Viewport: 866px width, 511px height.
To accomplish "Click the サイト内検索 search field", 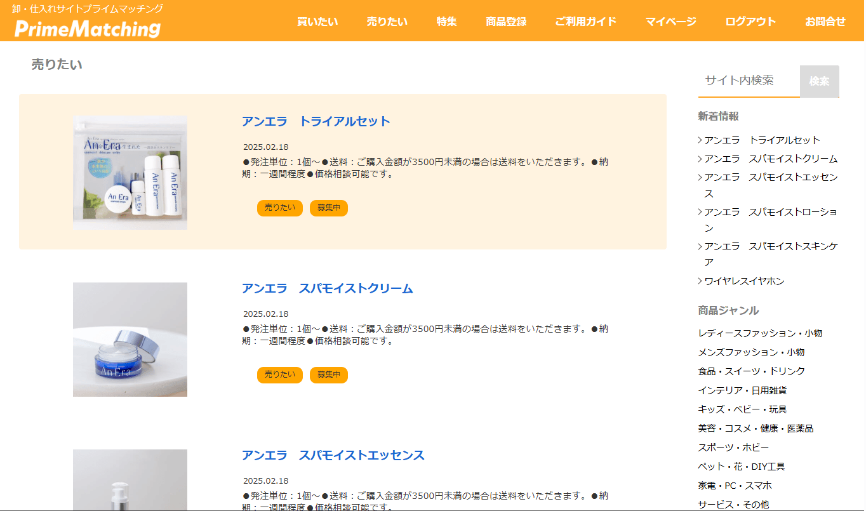I will click(x=748, y=81).
